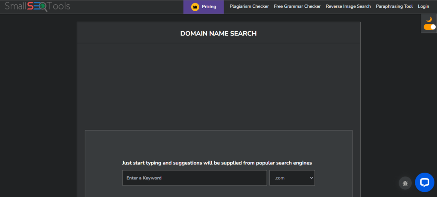Open the blue live chat widget
Screen dimensions: 437x197
[424, 182]
